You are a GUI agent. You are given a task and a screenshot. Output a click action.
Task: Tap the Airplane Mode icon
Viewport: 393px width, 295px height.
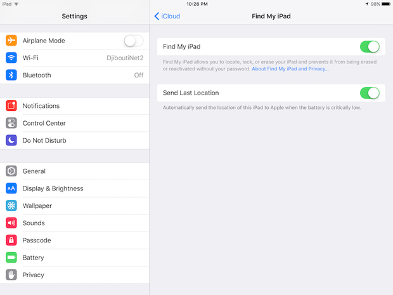(11, 41)
